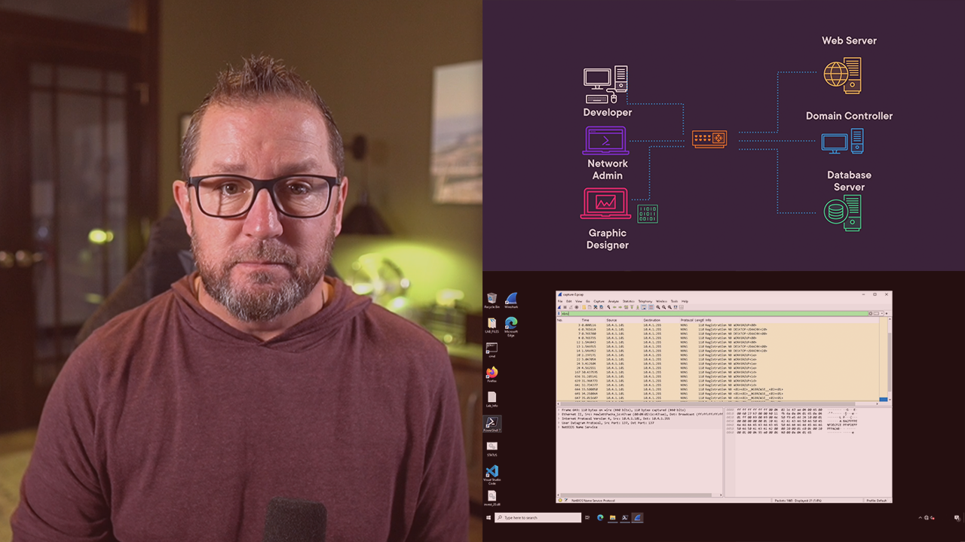965x542 pixels.
Task: Open Microsoft Edge from the taskbar
Action: [601, 518]
